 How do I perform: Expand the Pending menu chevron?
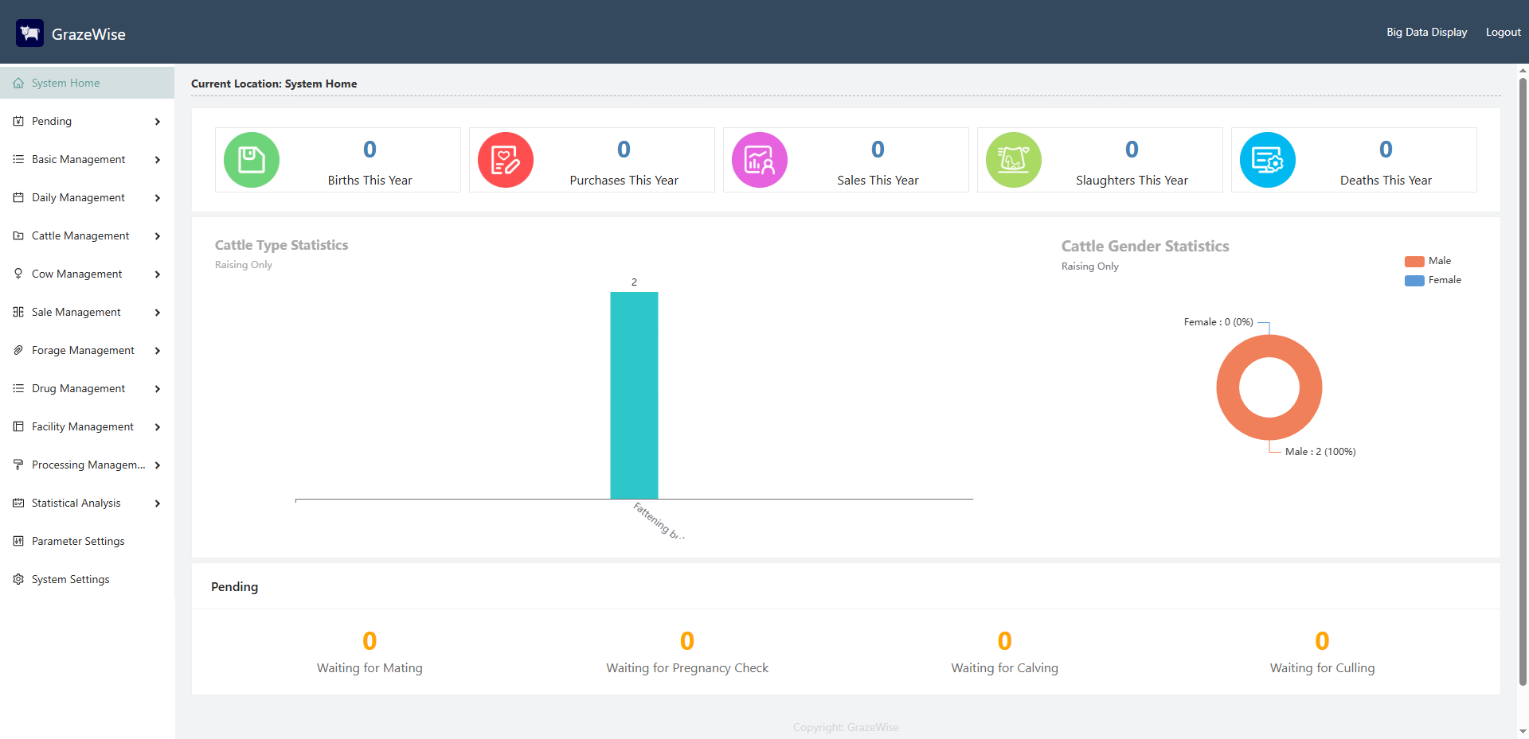coord(158,122)
